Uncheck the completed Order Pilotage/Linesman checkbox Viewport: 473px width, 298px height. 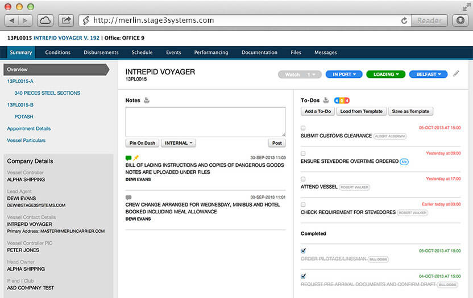tap(303, 250)
